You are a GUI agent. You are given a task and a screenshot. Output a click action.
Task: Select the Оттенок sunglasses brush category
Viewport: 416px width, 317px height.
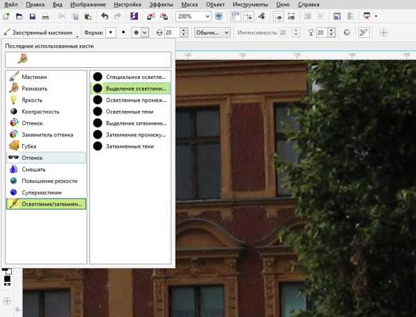[46, 158]
